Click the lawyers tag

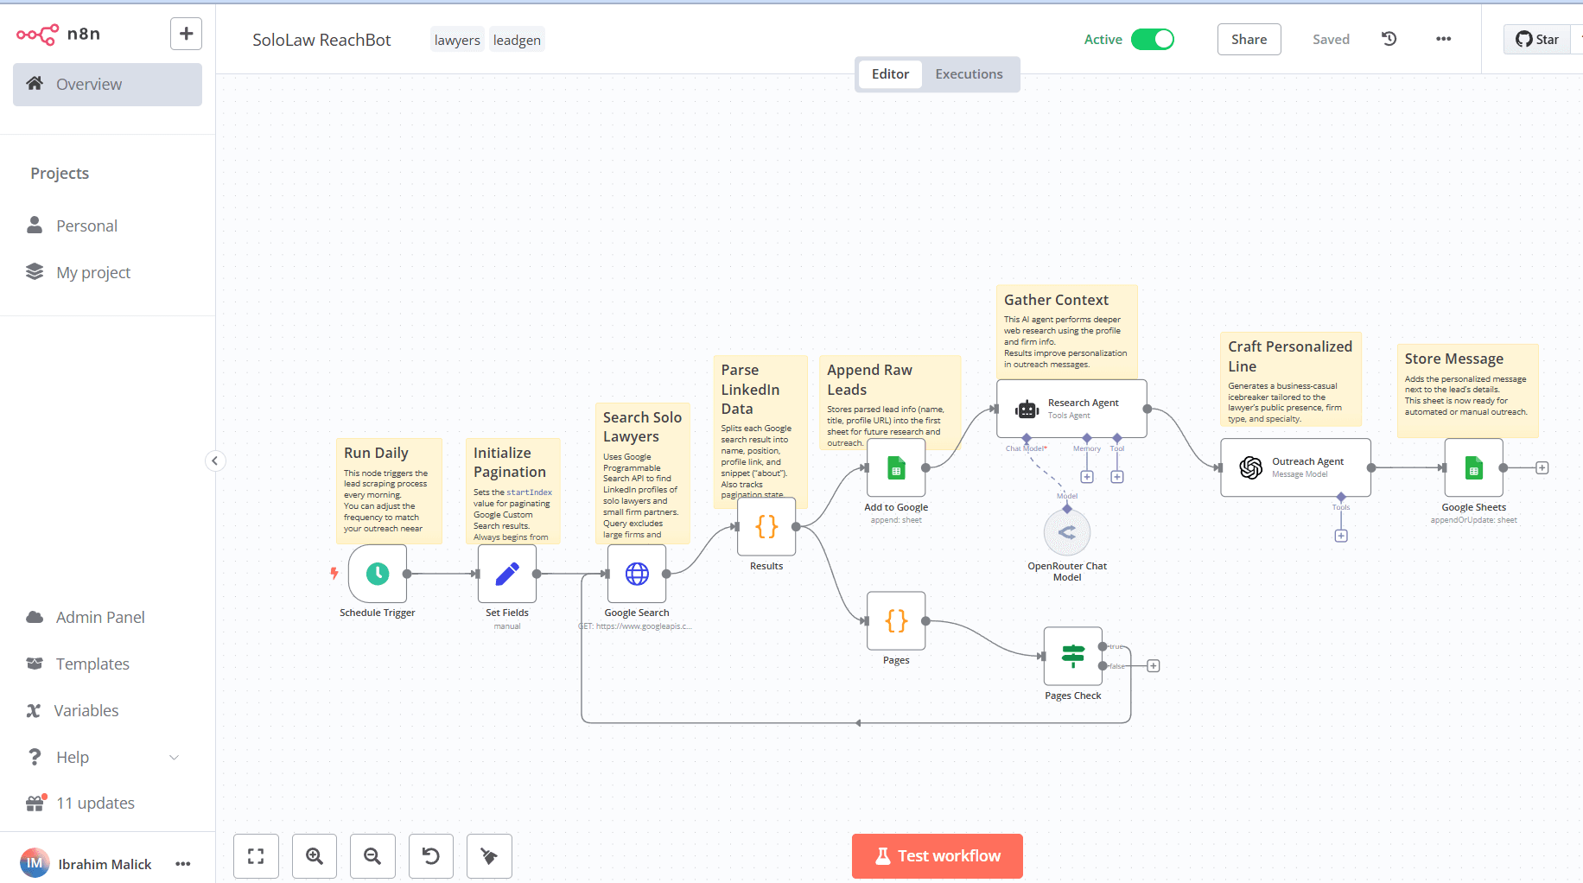pyautogui.click(x=457, y=40)
